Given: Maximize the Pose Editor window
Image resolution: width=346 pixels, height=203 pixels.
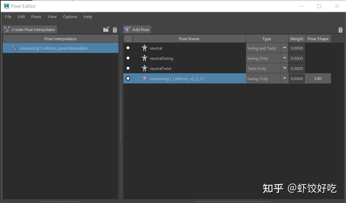Looking at the screenshot, I should point(319,6).
